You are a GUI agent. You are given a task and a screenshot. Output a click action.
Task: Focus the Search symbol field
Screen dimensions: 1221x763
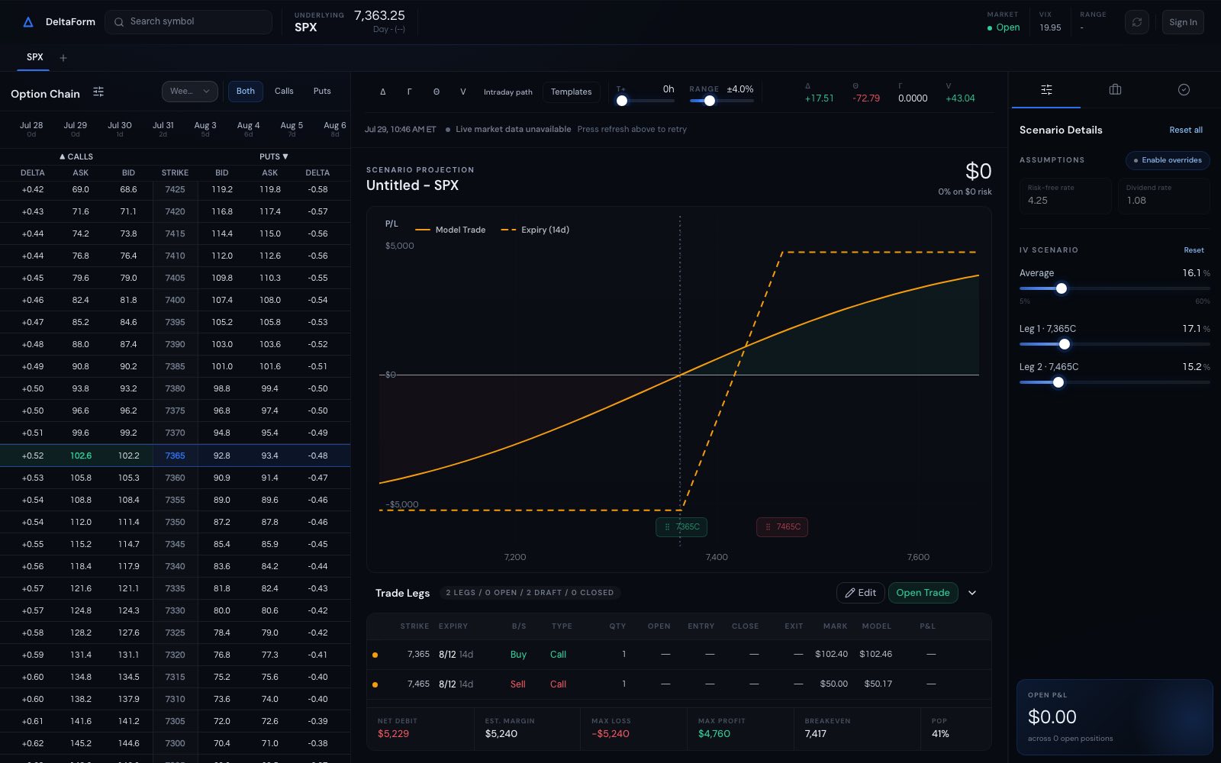point(188,22)
